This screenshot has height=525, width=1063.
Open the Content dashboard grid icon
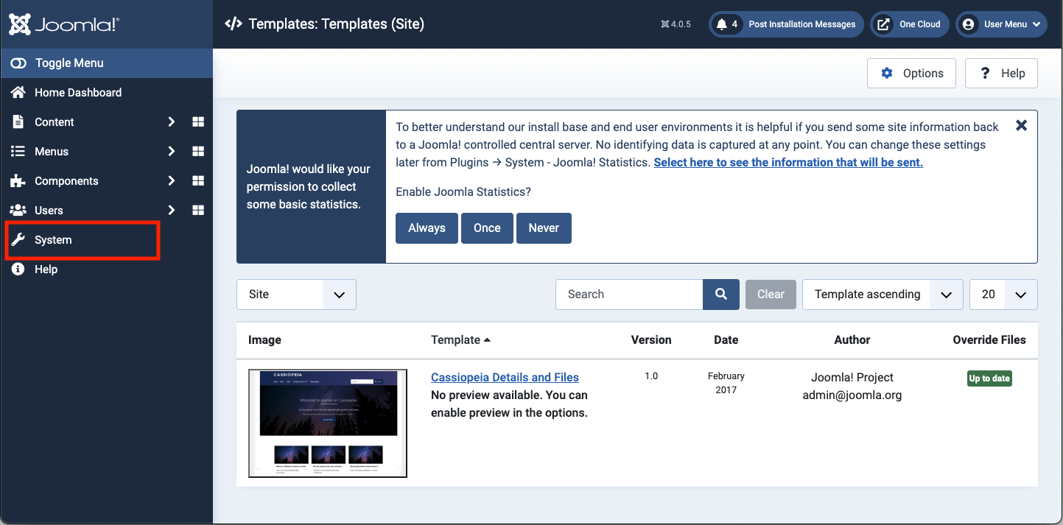197,121
